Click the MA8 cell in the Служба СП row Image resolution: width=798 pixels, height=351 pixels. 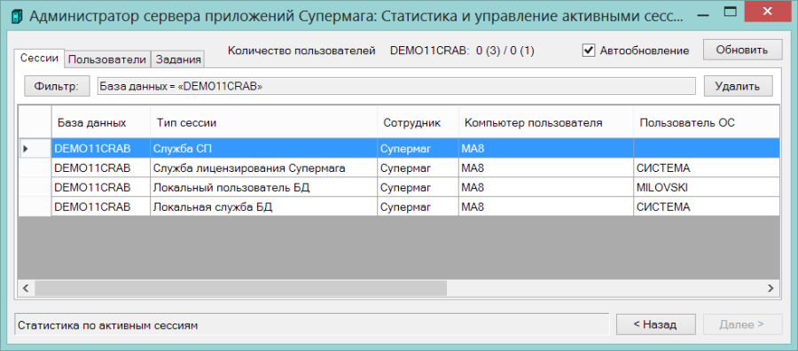point(546,149)
